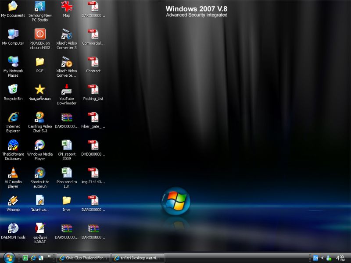Expand the Quick Launch overflow chevron
Image resolution: width=351 pixels, height=263 pixels.
(49, 257)
